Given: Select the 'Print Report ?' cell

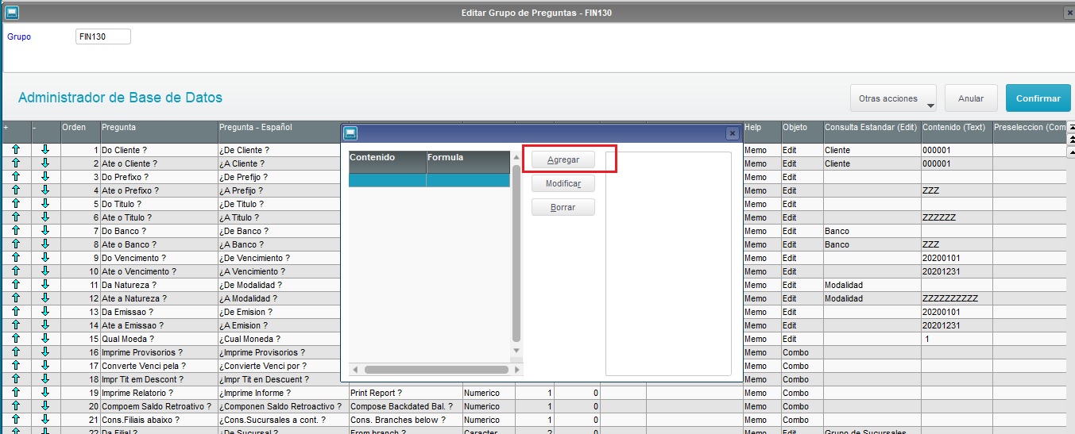Looking at the screenshot, I should tap(405, 393).
